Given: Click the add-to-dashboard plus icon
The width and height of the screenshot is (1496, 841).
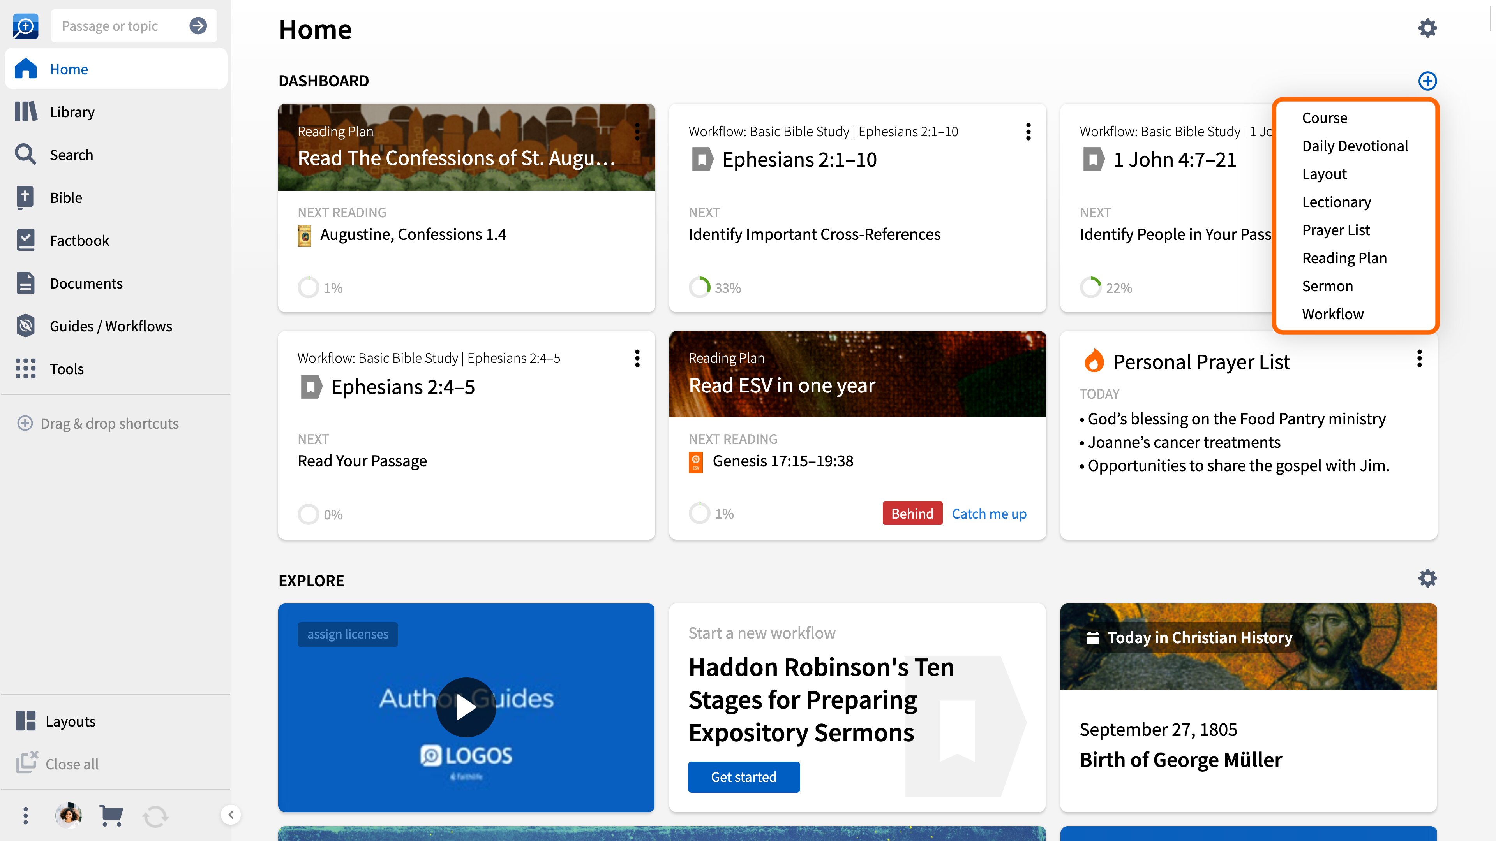Looking at the screenshot, I should (x=1427, y=81).
